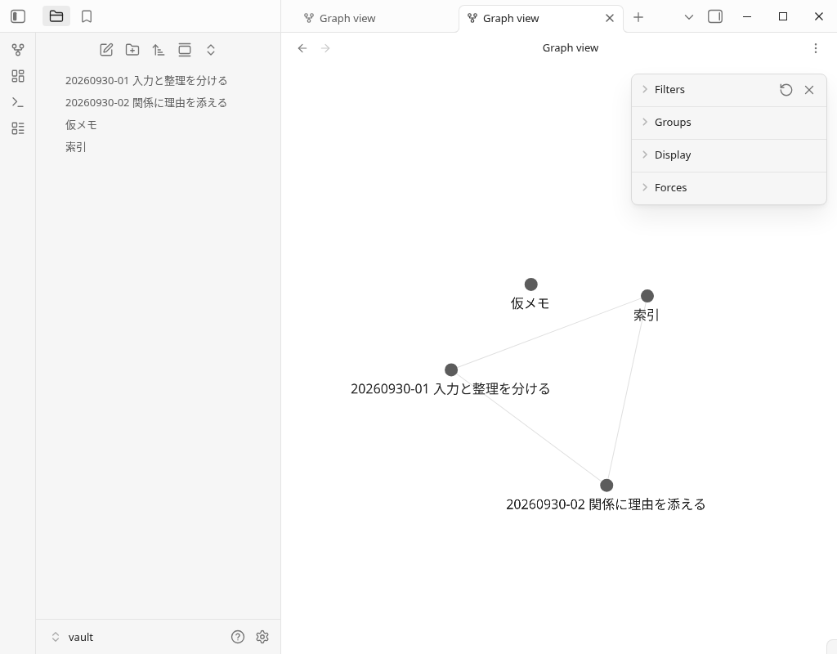Open the canvas icon in ribbon
The height and width of the screenshot is (654, 837).
coord(18,76)
